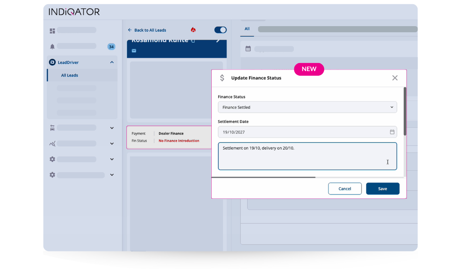461x269 pixels.
Task: Copy lead name using clipboard icon
Action: 193,40
